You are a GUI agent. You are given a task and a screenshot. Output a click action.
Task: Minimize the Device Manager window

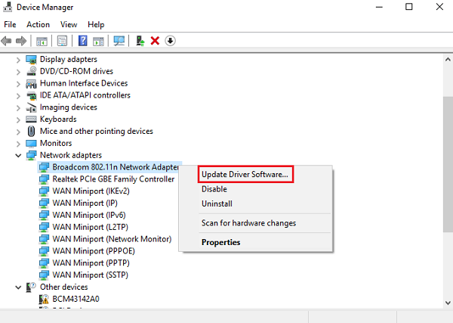tap(379, 7)
